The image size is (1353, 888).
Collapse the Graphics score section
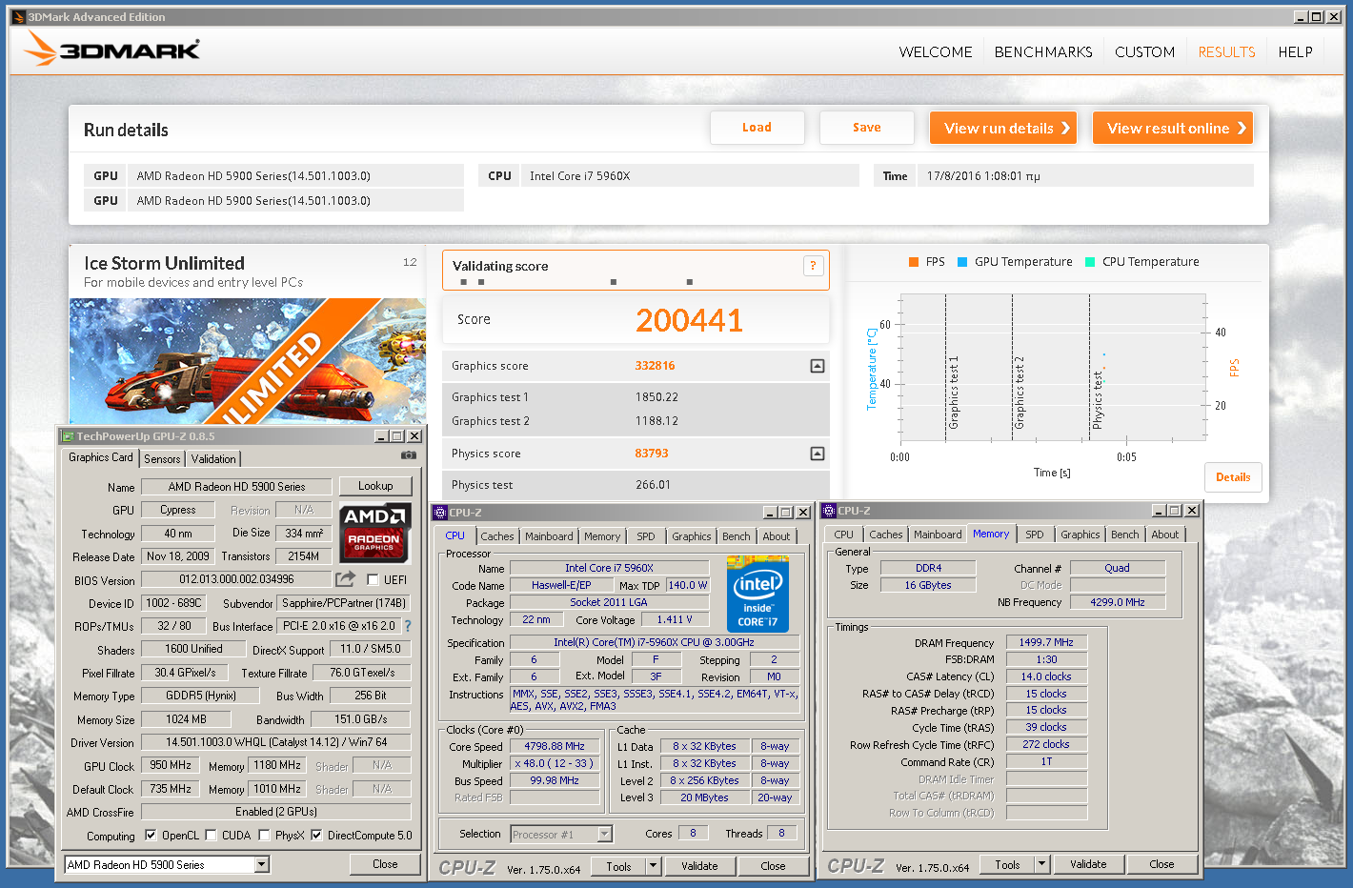[817, 366]
